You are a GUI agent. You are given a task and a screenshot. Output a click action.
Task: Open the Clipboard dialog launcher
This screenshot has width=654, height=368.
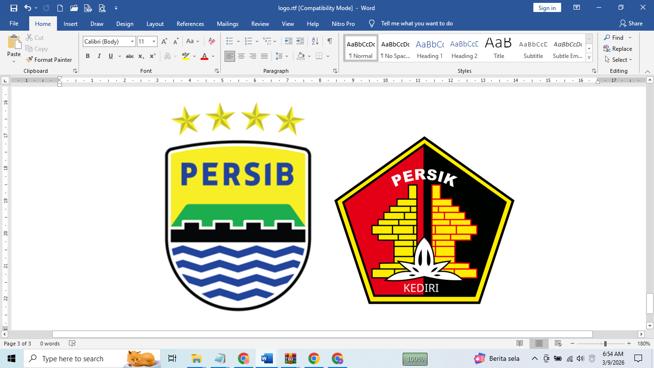(x=75, y=71)
